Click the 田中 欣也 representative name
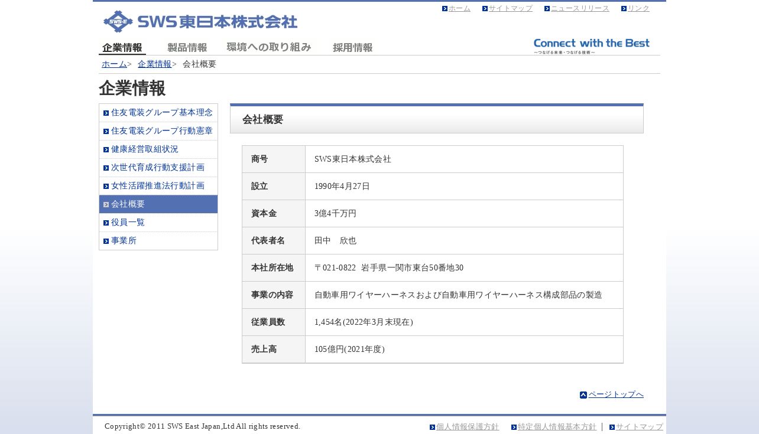This screenshot has width=759, height=434. [335, 240]
